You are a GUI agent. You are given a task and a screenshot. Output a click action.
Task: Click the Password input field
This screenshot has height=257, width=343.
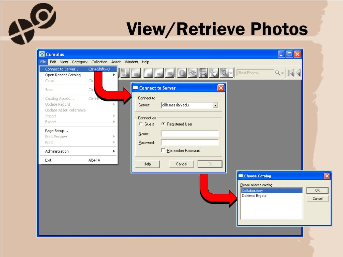tap(190, 143)
